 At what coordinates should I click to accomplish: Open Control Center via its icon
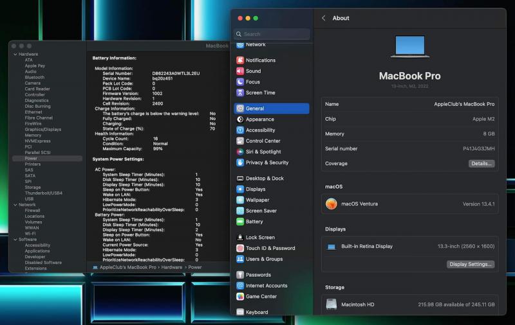(240, 141)
